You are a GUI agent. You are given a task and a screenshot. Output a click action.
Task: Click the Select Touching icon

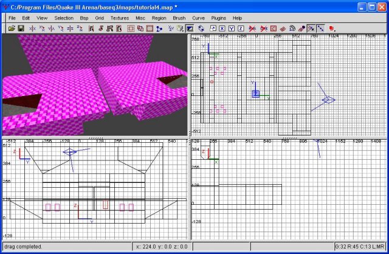100,29
